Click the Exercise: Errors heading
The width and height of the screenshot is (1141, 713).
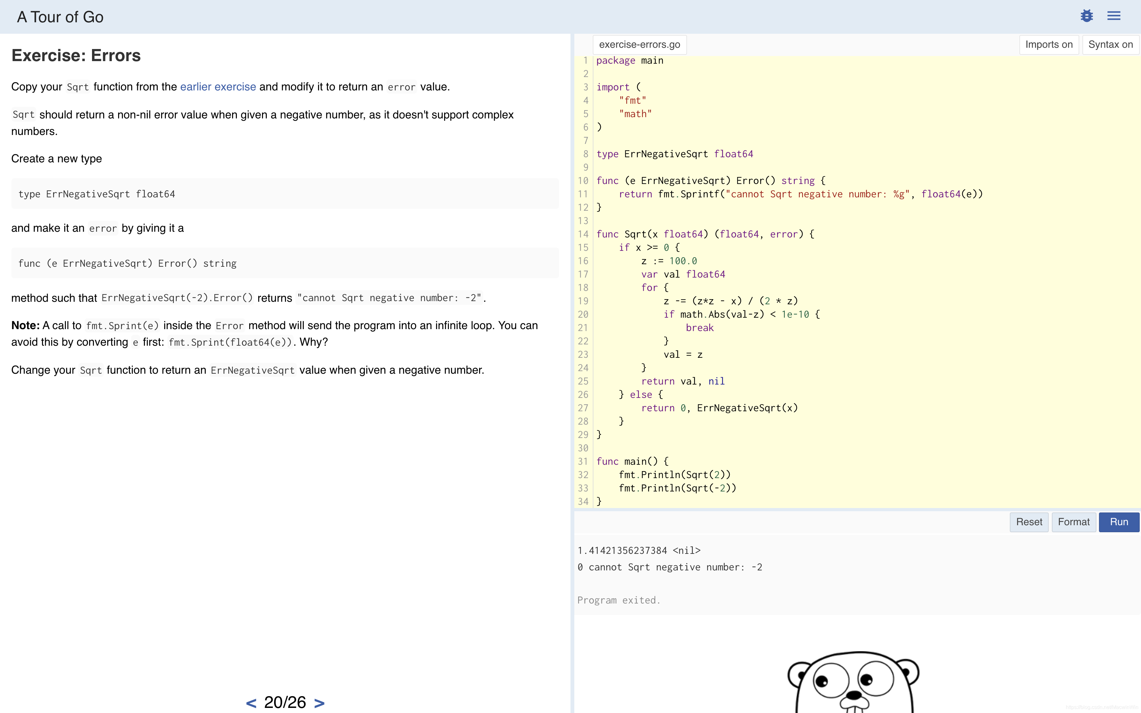[76, 56]
